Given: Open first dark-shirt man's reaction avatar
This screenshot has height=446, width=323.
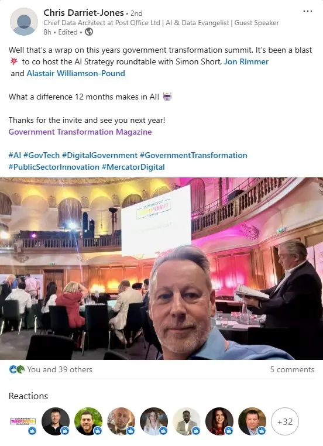Looking at the screenshot, I should [x=56, y=421].
